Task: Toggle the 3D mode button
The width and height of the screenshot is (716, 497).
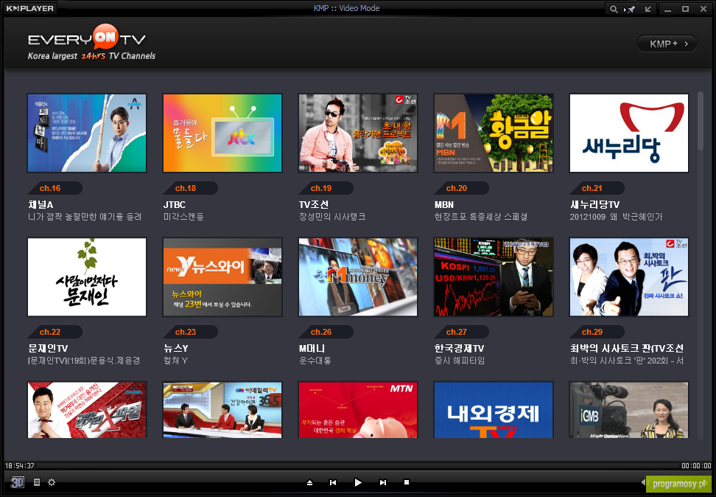Action: point(18,482)
